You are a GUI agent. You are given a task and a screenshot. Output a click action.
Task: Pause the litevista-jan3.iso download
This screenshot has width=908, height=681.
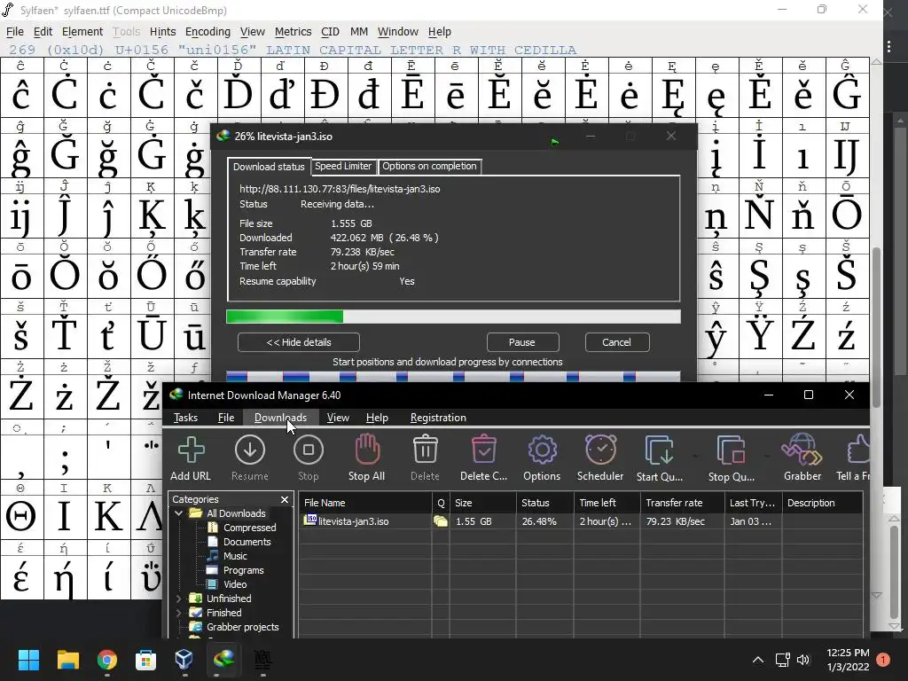tap(522, 342)
